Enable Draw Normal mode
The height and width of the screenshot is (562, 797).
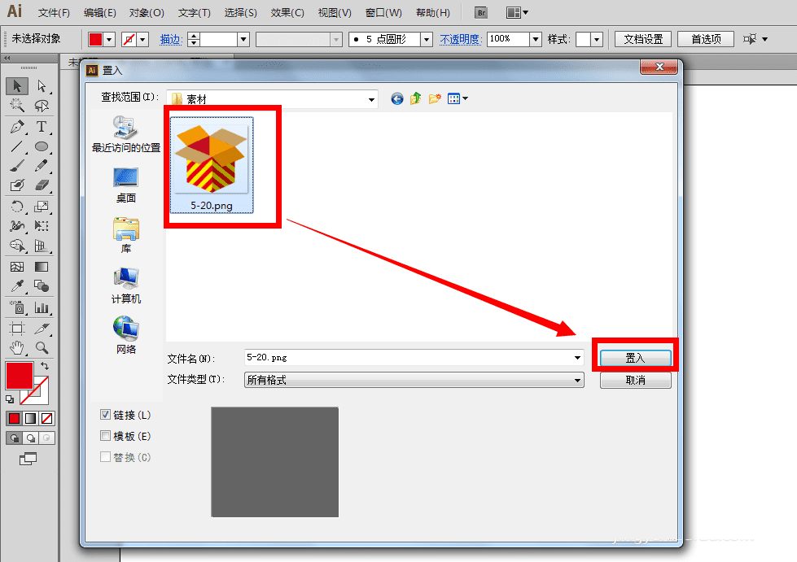coord(14,438)
